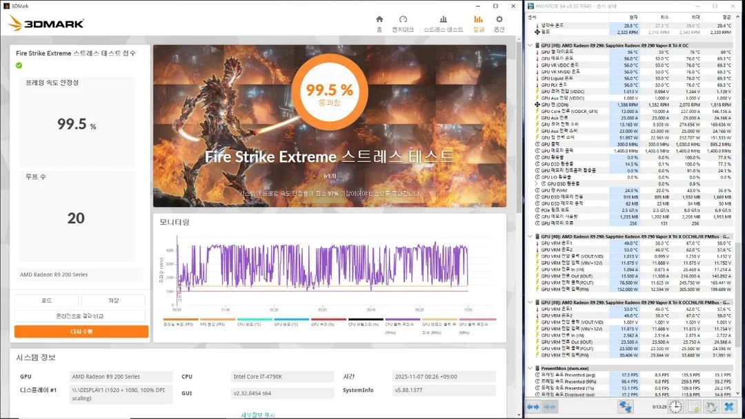The width and height of the screenshot is (745, 419).
Task: Expand the indented GPU D3D 활용률 sub-item
Action: tap(537, 183)
